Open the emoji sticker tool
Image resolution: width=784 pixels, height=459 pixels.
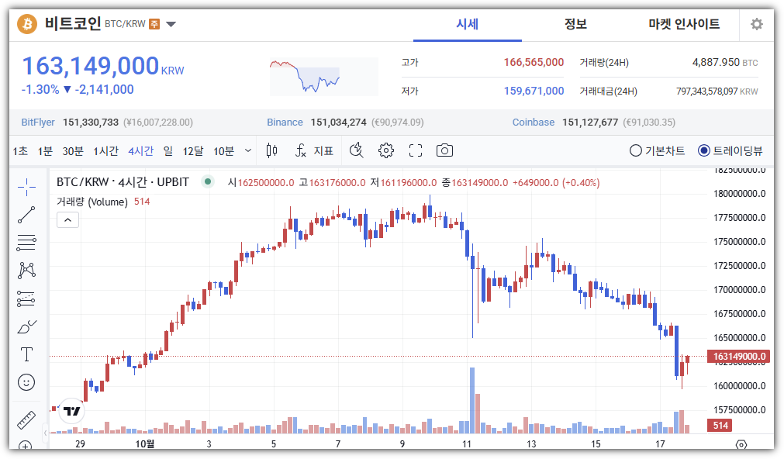tap(26, 382)
